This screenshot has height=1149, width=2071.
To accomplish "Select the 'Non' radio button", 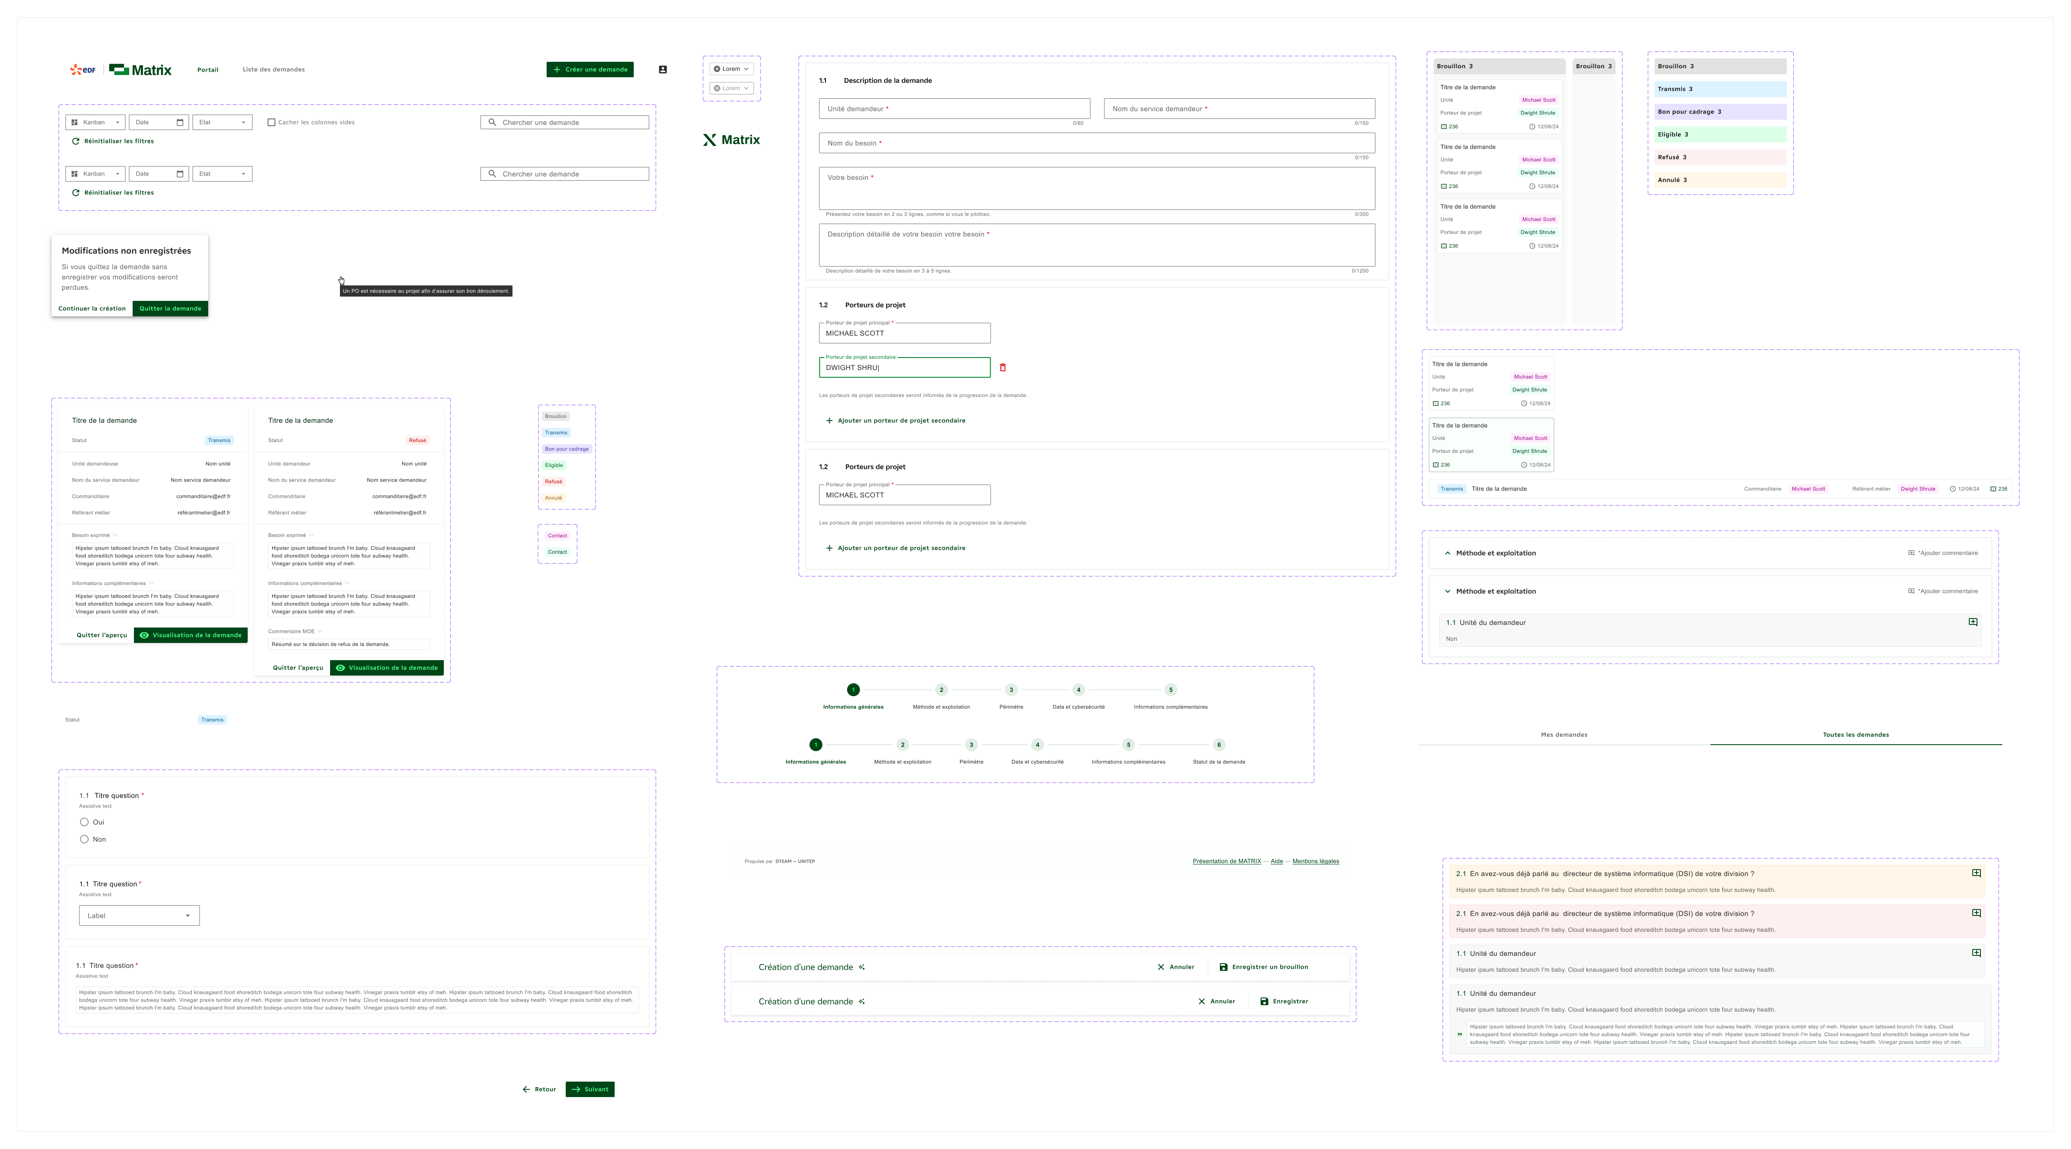I will (x=85, y=840).
